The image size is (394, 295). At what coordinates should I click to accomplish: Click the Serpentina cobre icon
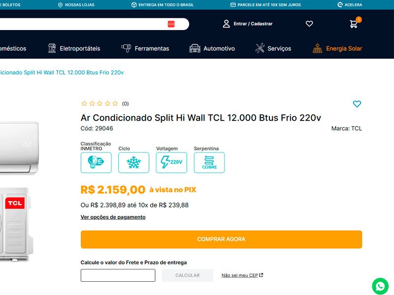[x=209, y=163]
